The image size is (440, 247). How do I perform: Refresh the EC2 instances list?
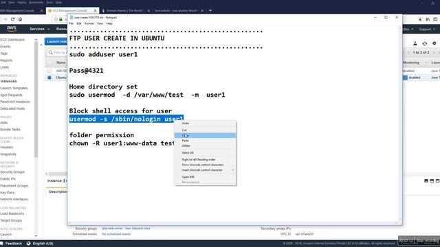(x=425, y=43)
